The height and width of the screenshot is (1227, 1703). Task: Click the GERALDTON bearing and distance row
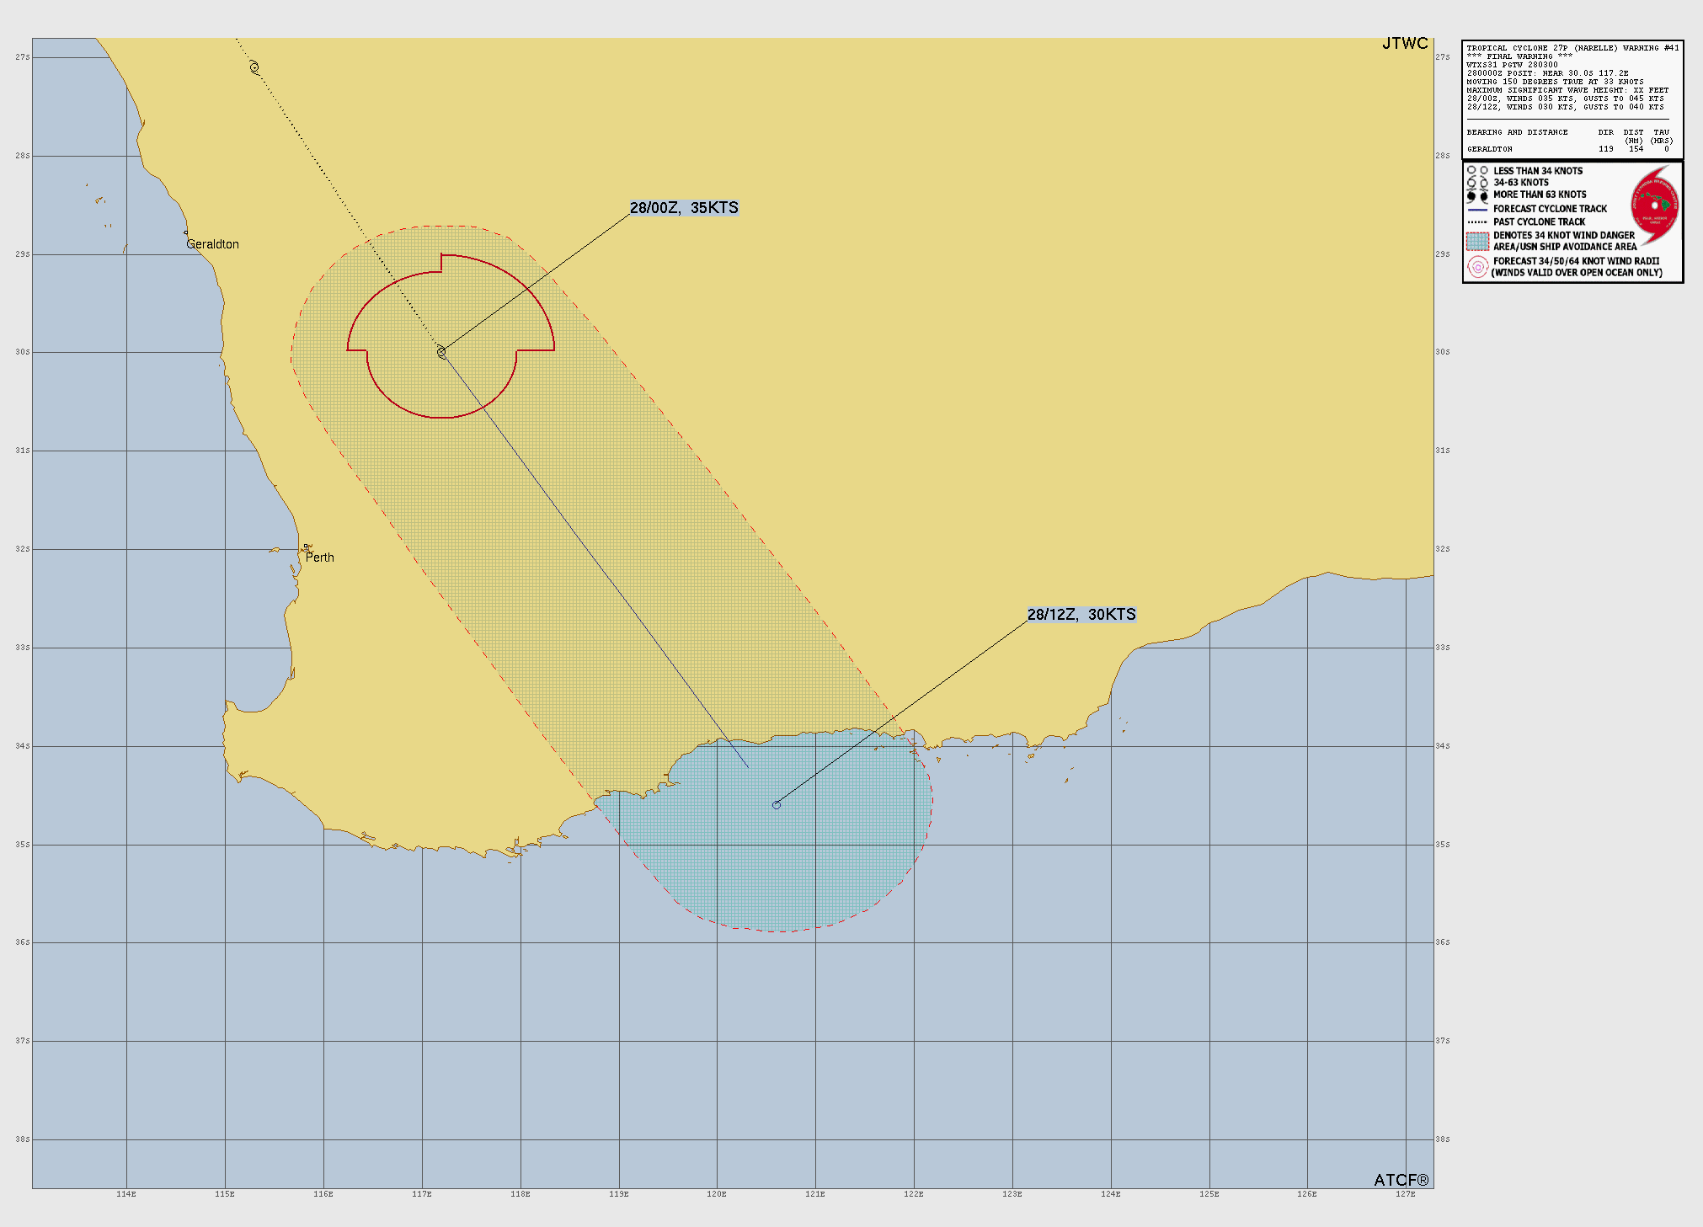[x=1567, y=149]
